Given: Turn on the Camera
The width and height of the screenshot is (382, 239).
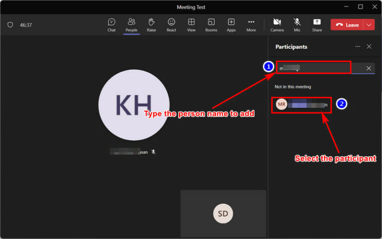Looking at the screenshot, I should point(277,25).
